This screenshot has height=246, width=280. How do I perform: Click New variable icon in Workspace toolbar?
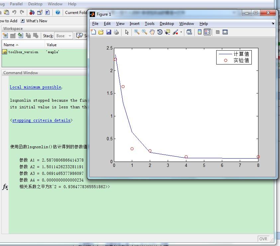point(5,36)
